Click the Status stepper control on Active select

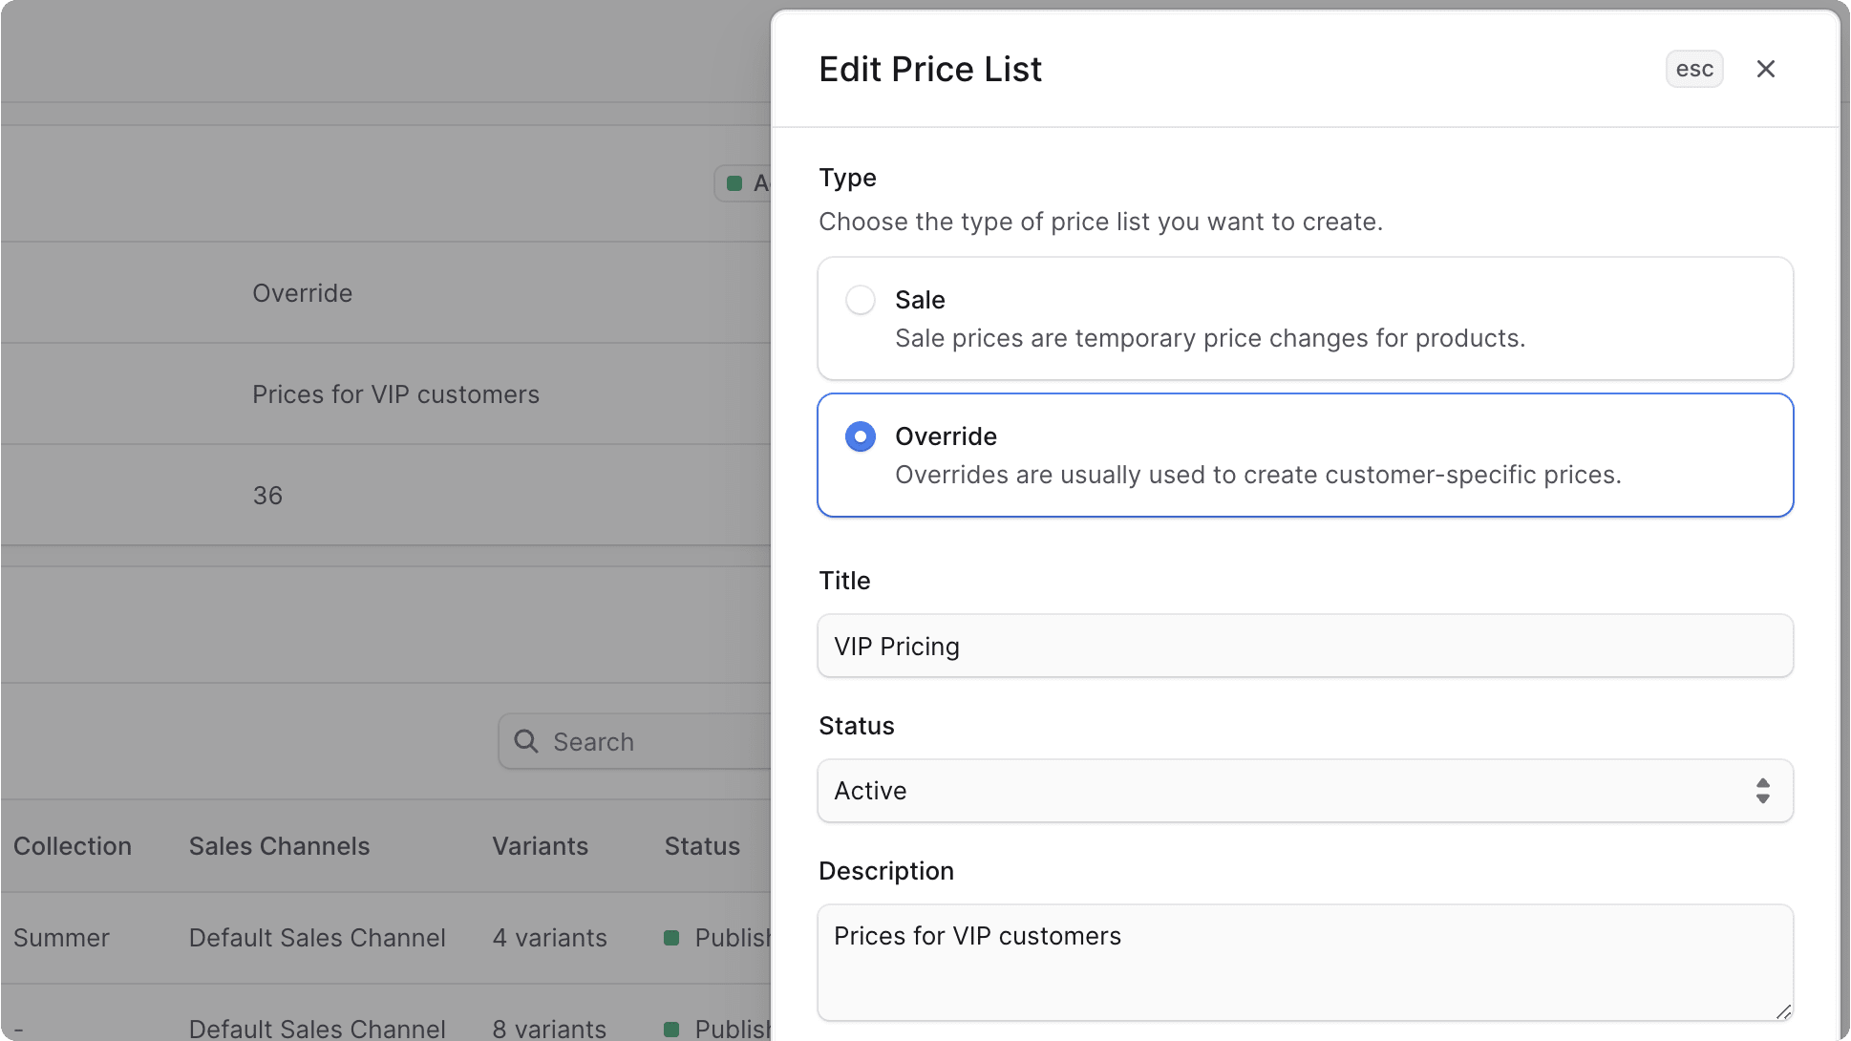[x=1762, y=790]
